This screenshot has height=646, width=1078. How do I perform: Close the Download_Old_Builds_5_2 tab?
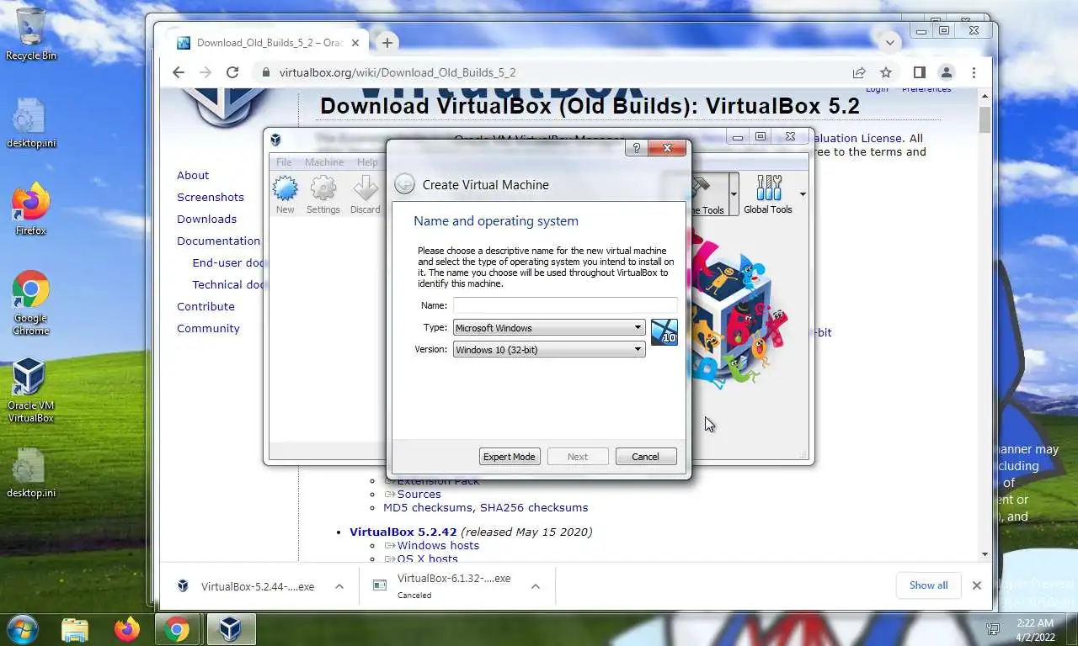tap(355, 43)
